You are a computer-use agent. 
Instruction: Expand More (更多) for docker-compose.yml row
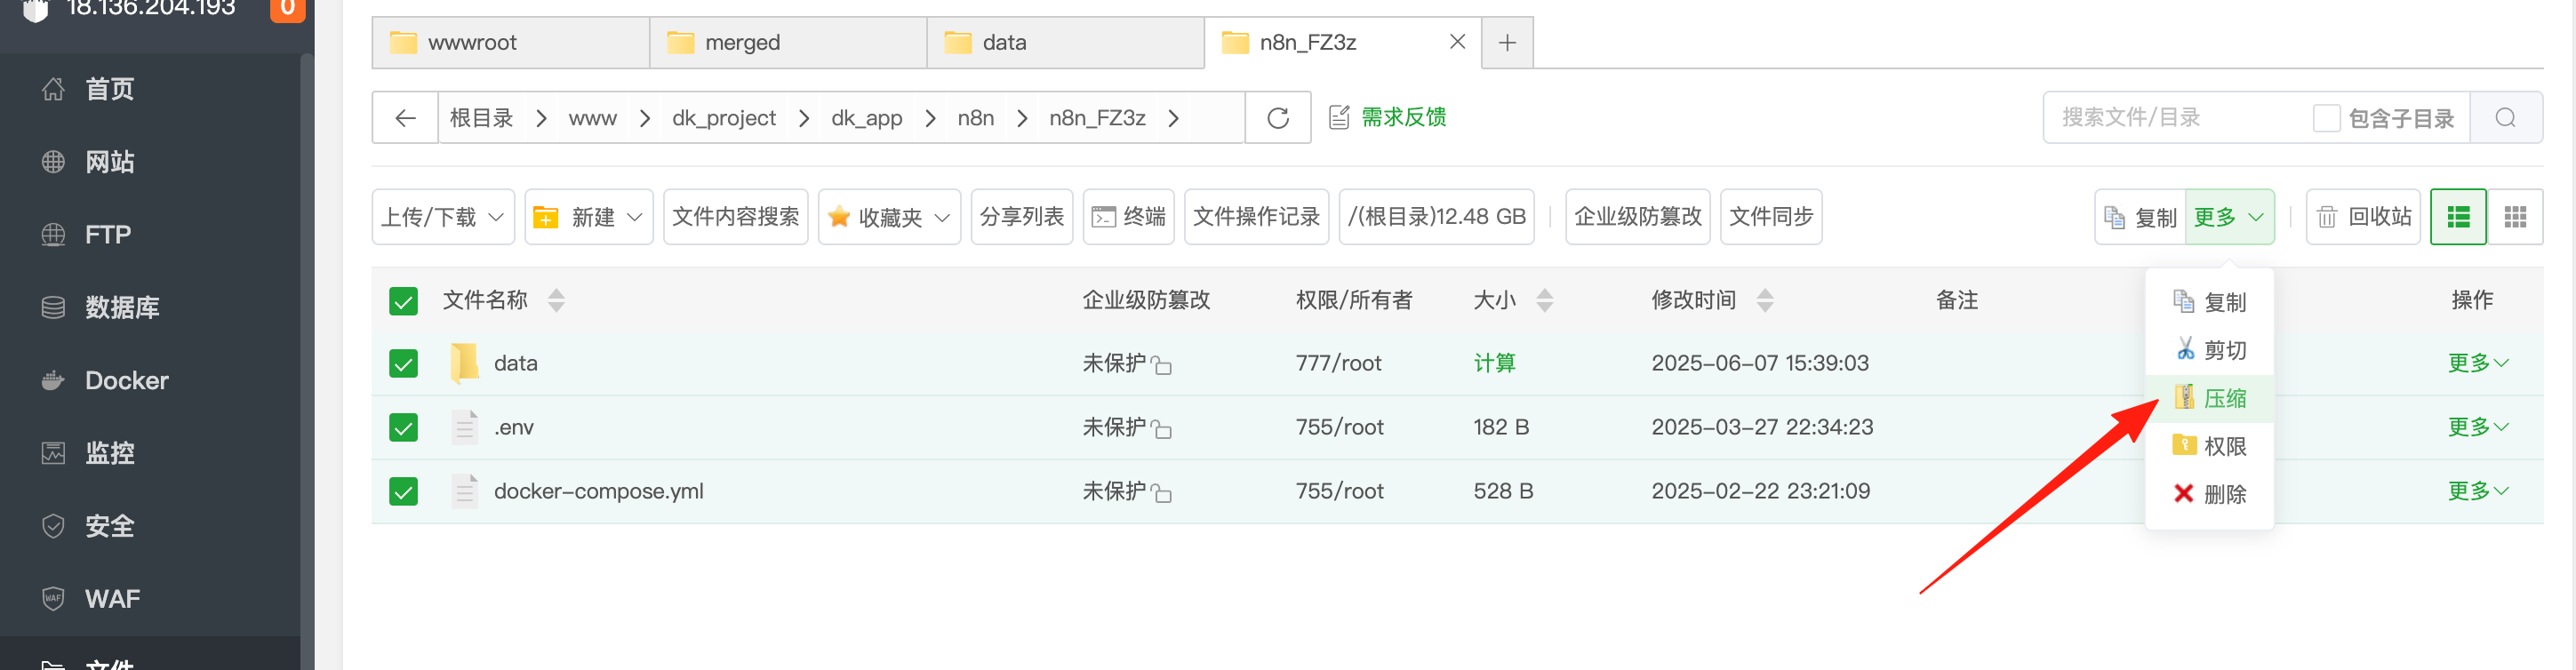(x=2478, y=491)
